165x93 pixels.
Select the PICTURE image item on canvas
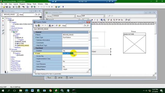135,44
